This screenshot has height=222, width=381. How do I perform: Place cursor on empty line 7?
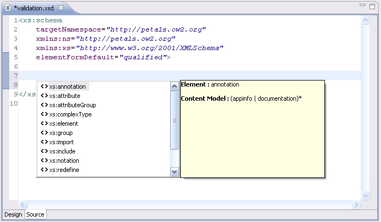pos(163,75)
